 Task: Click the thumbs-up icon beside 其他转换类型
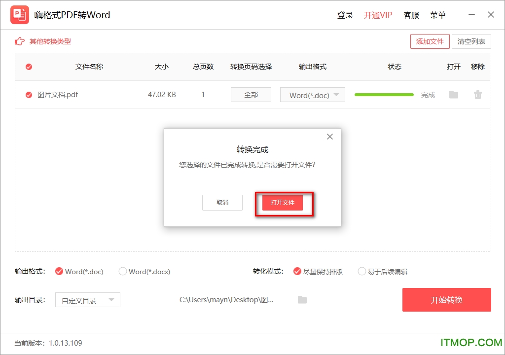[x=19, y=41]
